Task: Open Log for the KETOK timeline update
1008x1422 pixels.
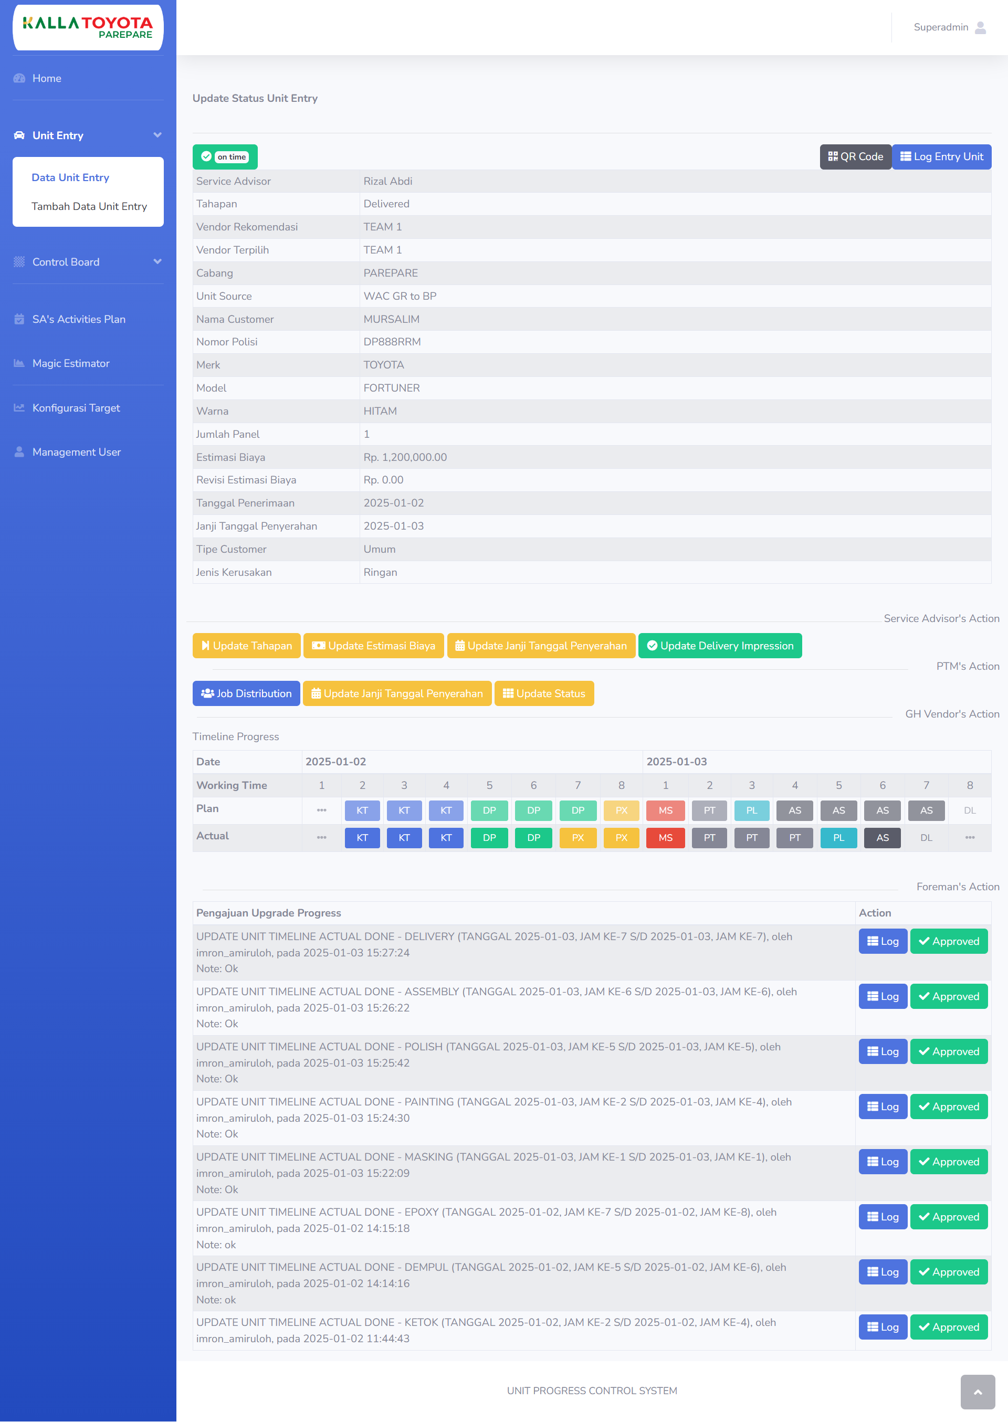Action: [x=882, y=1327]
